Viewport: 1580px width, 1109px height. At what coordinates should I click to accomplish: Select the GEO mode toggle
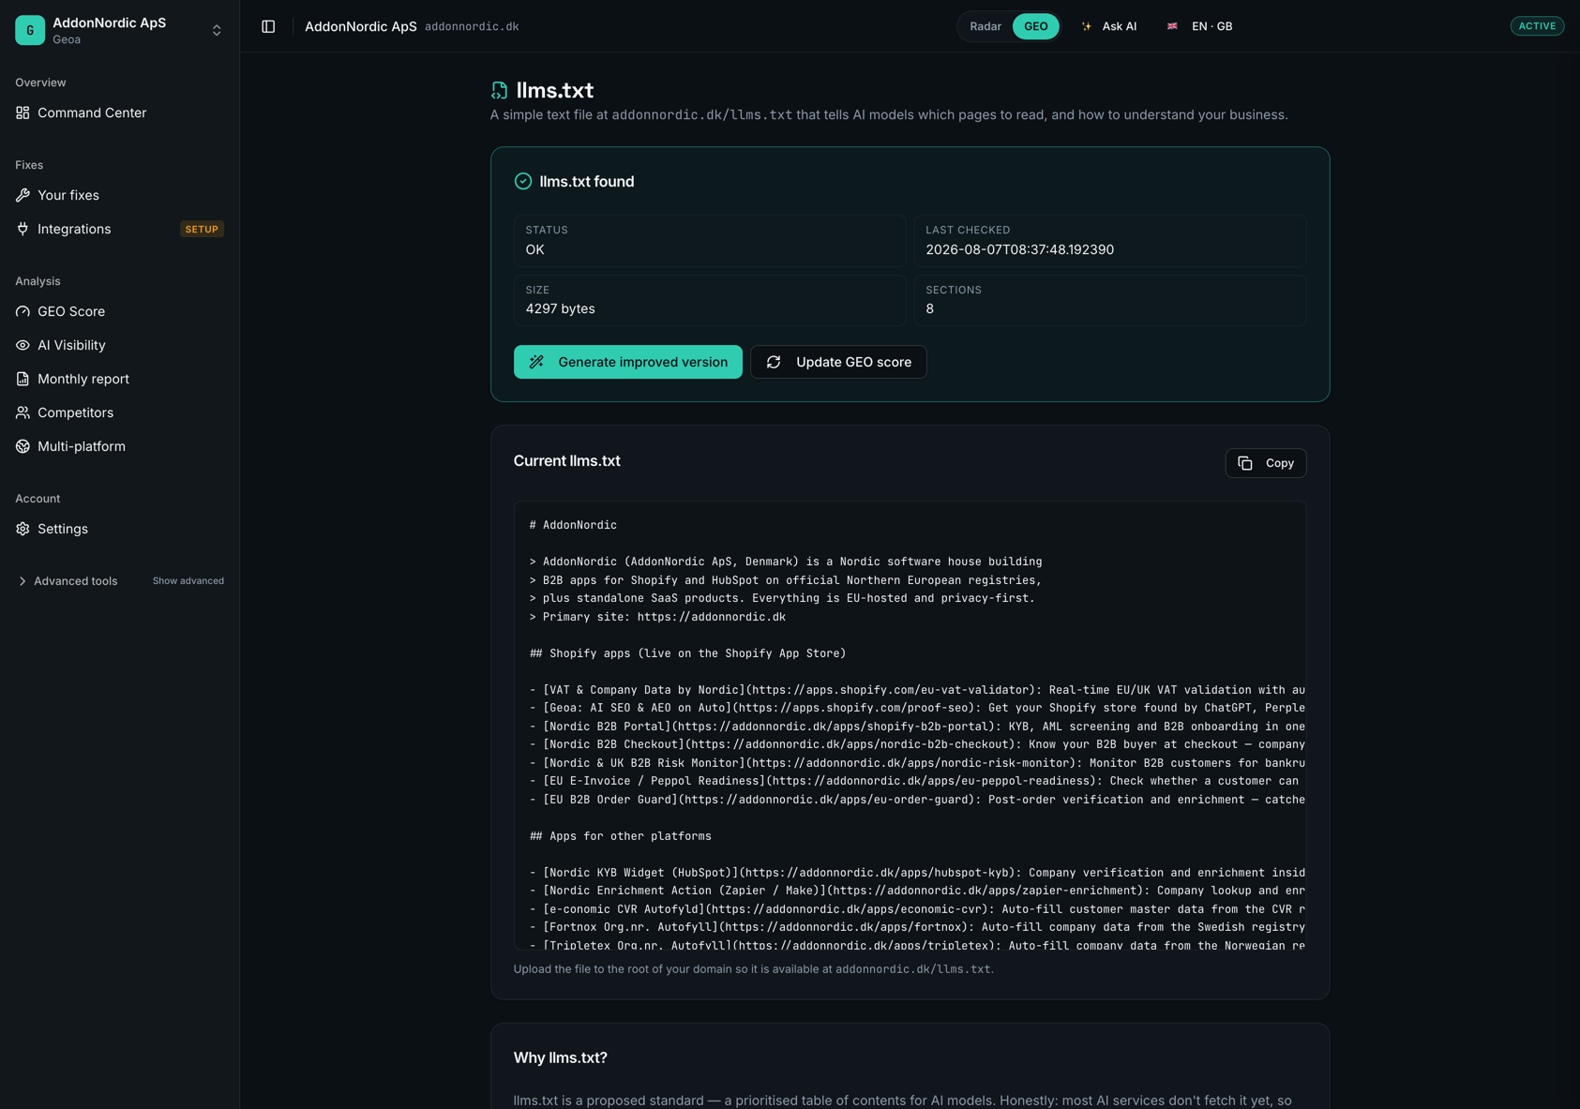pos(1036,26)
